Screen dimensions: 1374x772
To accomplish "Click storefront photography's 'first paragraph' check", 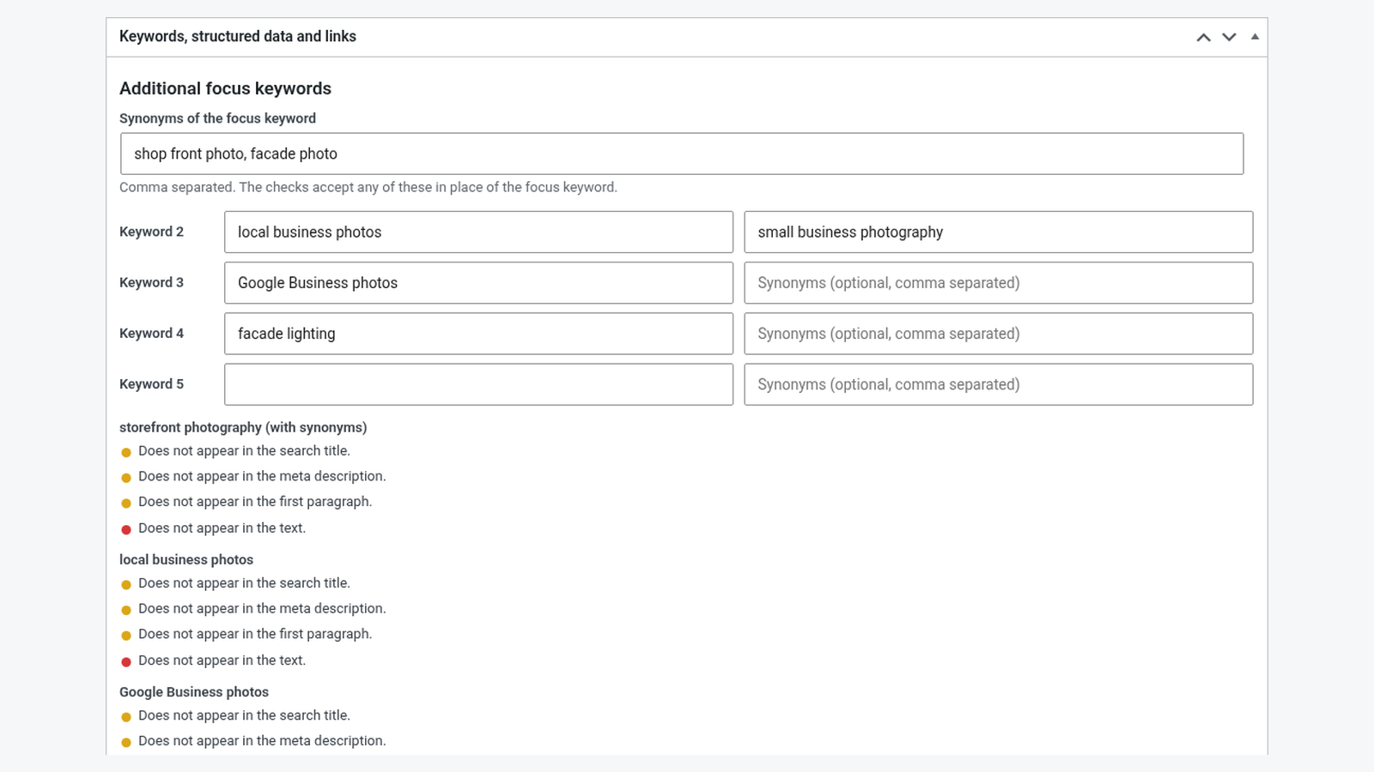I will point(255,502).
